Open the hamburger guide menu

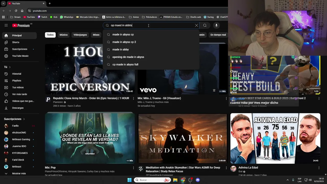tap(6, 25)
